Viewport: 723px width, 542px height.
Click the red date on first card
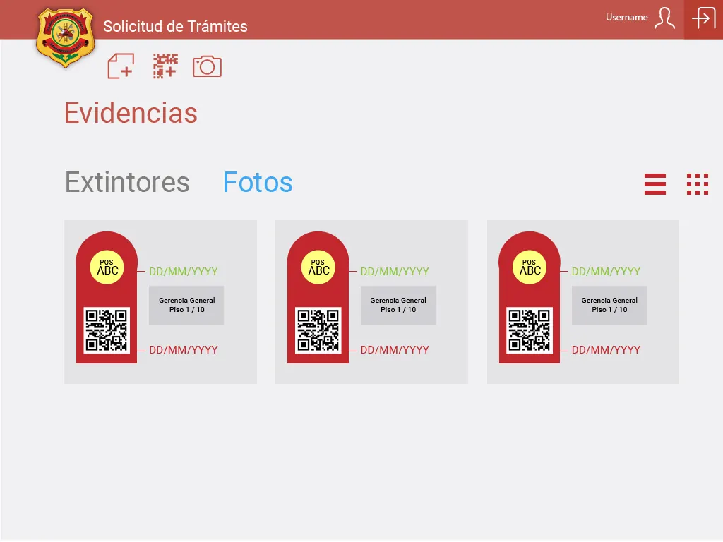pyautogui.click(x=184, y=350)
